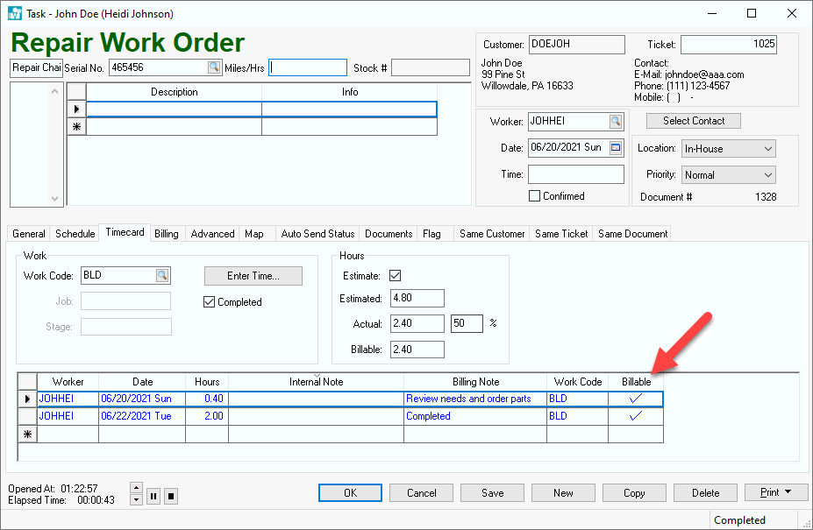Open the Auto Send Status tab
The height and width of the screenshot is (530, 813).
[317, 234]
